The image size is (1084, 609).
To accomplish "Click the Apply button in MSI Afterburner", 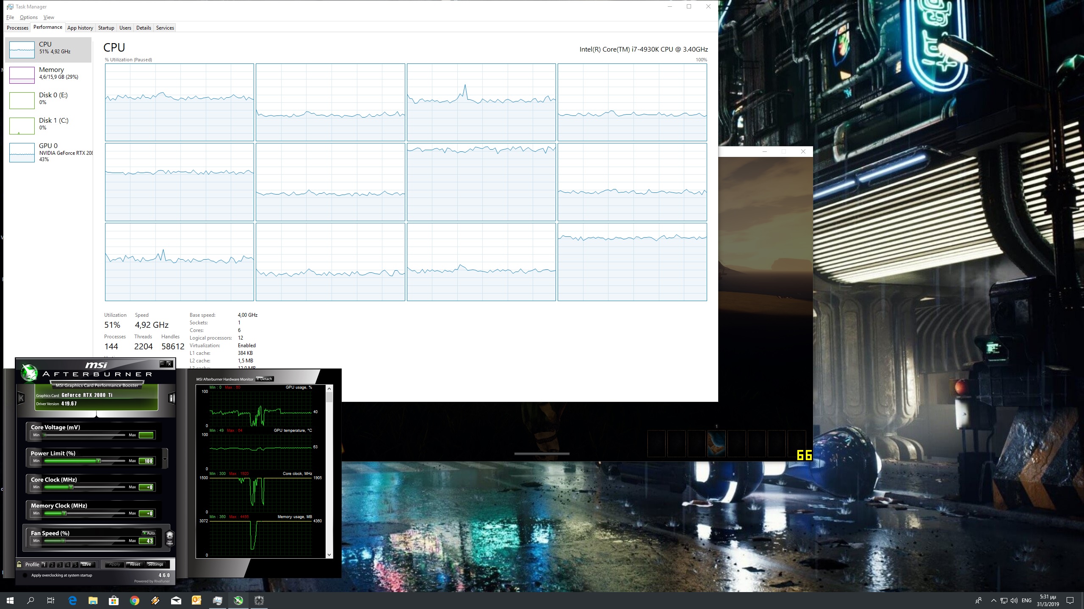I will [115, 564].
